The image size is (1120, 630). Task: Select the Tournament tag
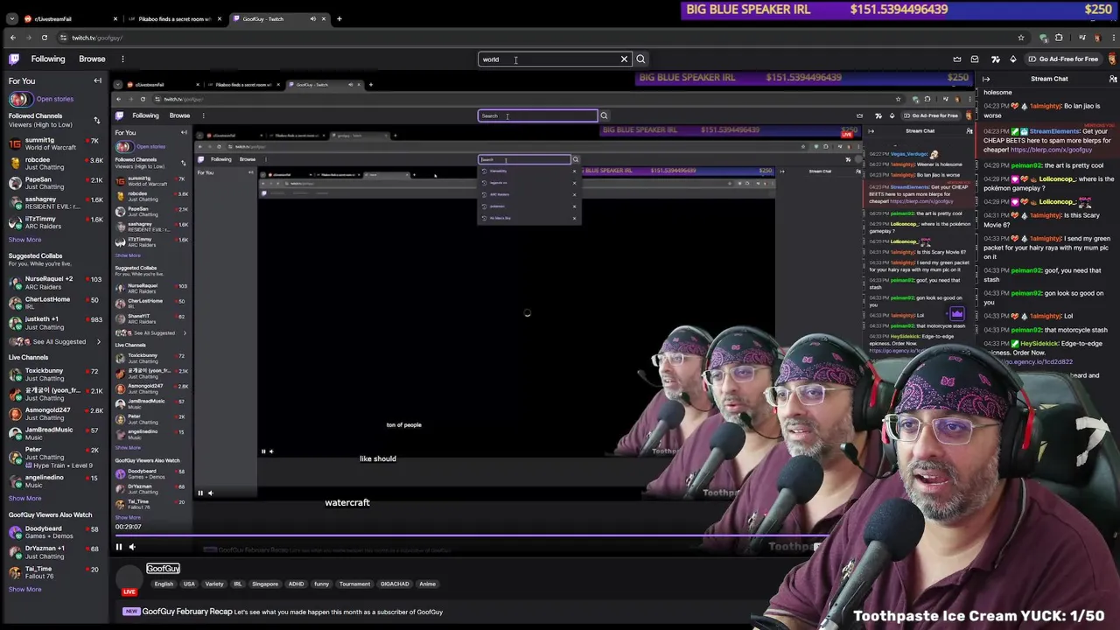click(x=354, y=584)
